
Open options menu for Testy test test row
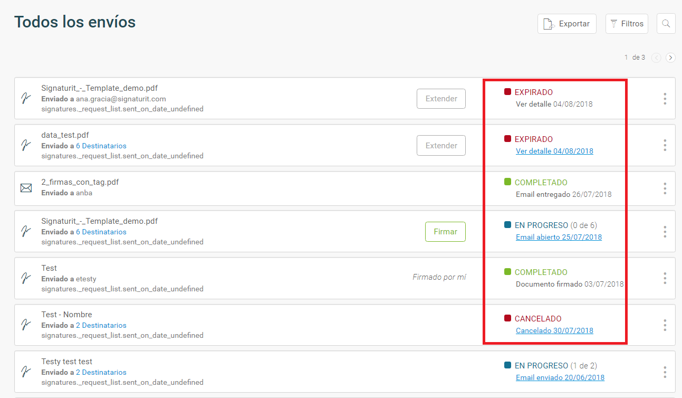[x=665, y=372]
